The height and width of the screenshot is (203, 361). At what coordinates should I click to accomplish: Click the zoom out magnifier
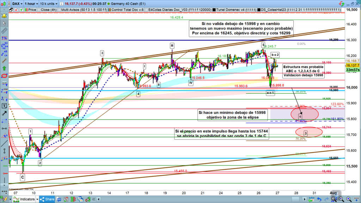pyautogui.click(x=341, y=199)
